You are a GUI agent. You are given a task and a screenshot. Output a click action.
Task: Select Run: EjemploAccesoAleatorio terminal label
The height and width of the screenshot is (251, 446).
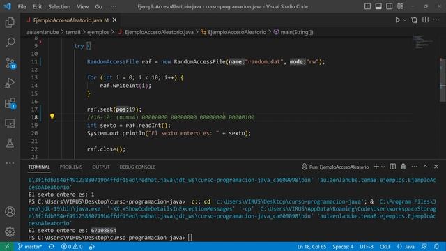click(335, 167)
